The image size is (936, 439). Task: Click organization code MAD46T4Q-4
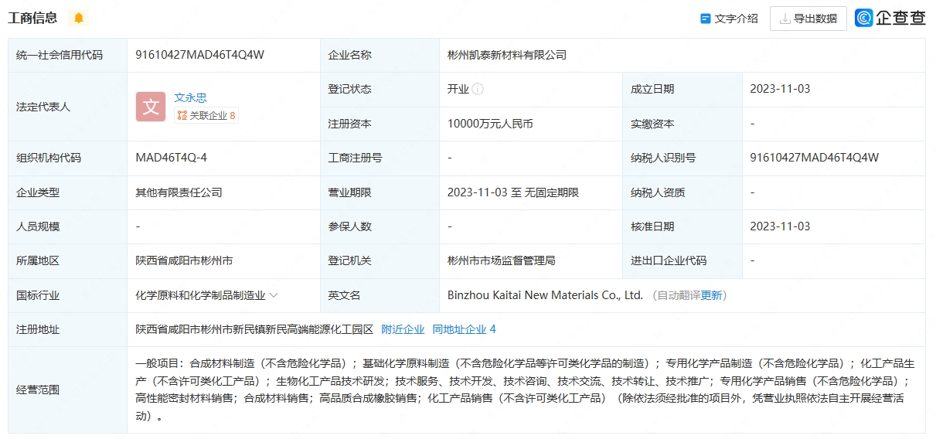pyautogui.click(x=171, y=158)
